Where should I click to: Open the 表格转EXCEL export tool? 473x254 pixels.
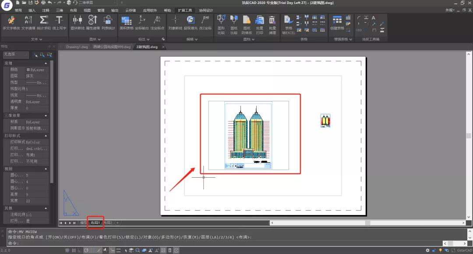click(x=288, y=20)
